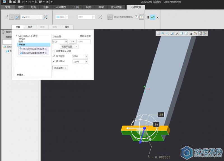Switch to the 模型 ribbon tab
The width and height of the screenshot is (224, 161).
[21, 7]
